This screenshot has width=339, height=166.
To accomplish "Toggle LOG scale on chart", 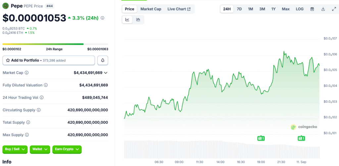I will click(300, 9).
